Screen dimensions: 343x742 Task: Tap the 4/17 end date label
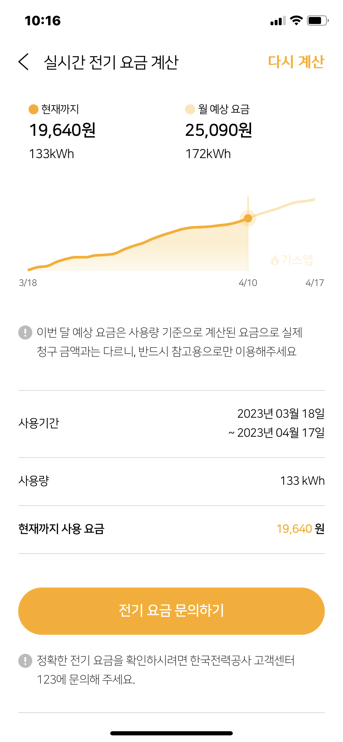coord(314,283)
